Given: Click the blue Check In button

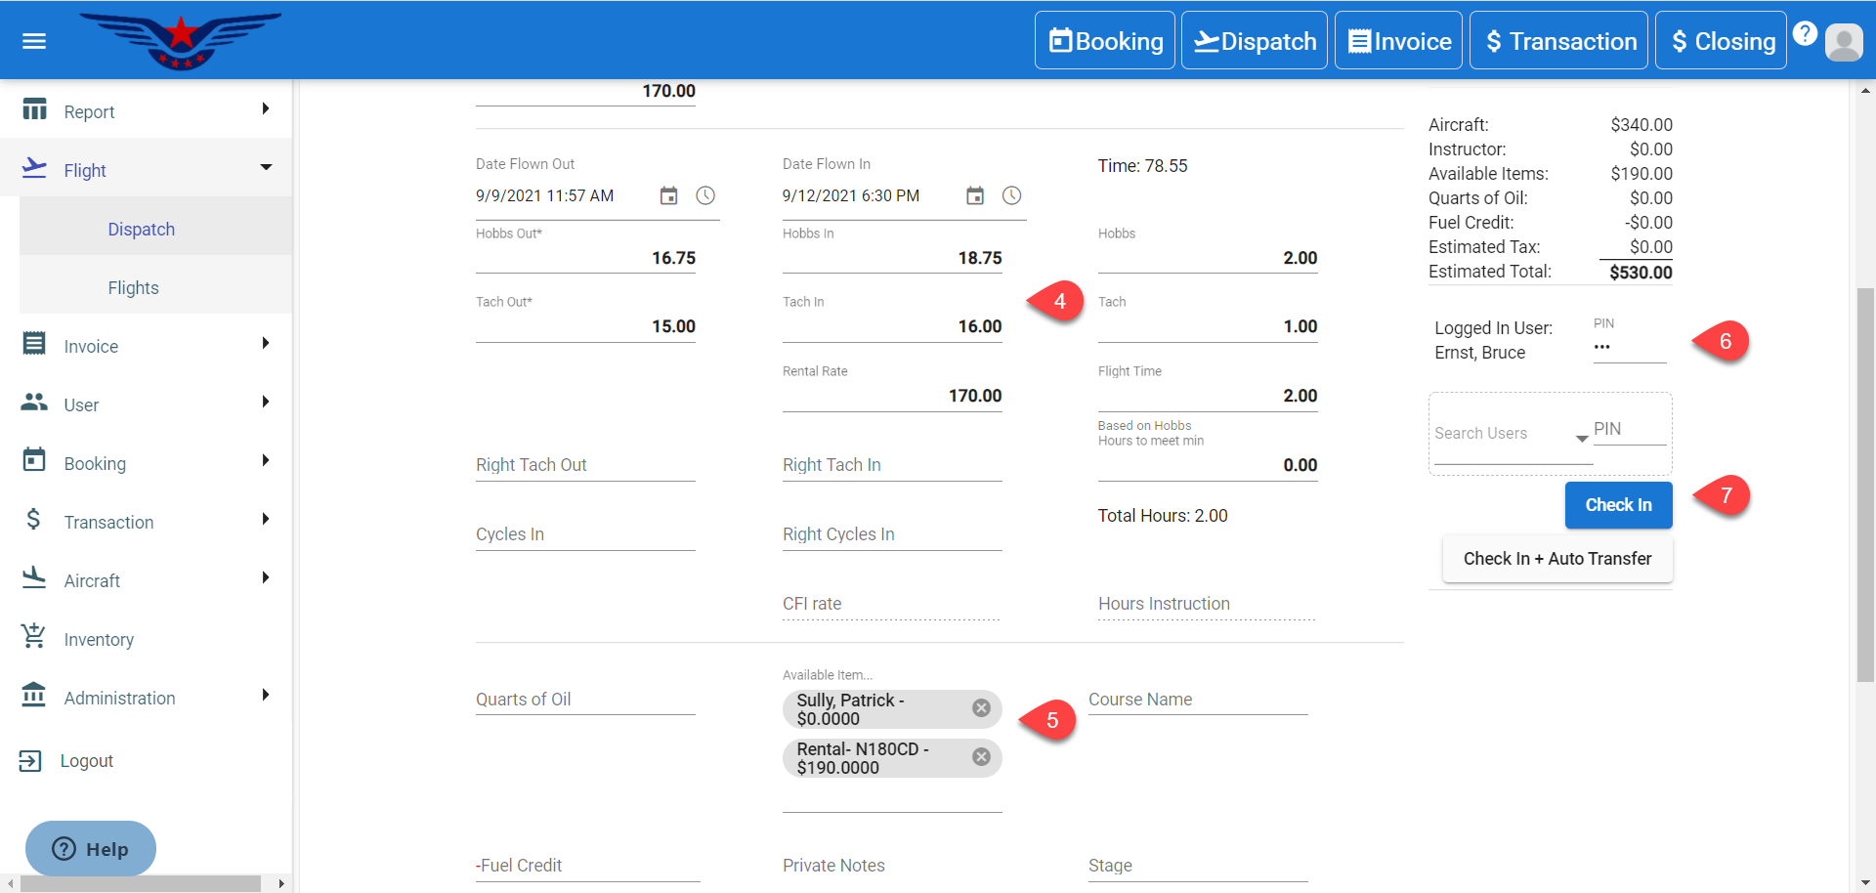Looking at the screenshot, I should 1618,505.
